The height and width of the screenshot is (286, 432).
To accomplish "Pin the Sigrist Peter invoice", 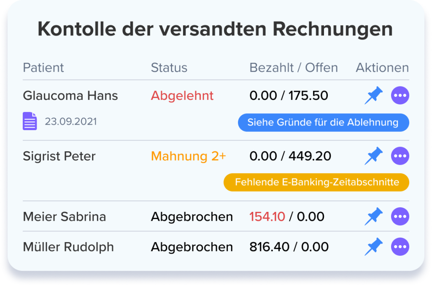I will coord(373,156).
